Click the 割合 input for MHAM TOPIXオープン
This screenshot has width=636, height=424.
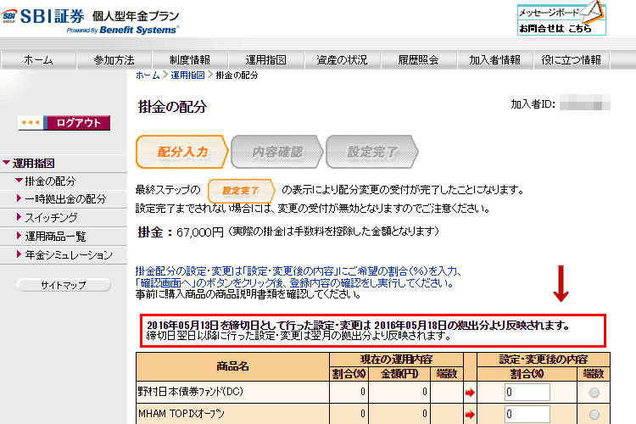[x=527, y=414]
